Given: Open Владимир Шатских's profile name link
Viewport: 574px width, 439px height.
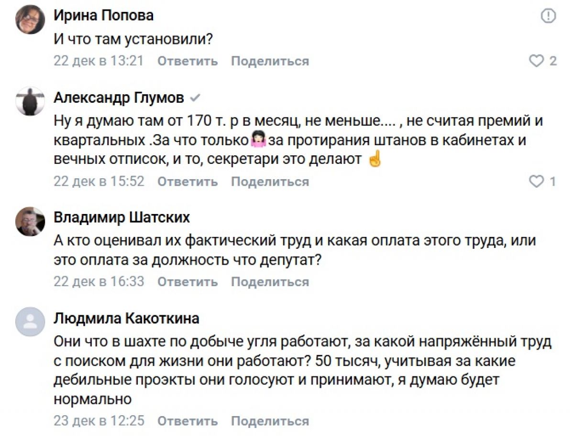Looking at the screenshot, I should tap(121, 218).
